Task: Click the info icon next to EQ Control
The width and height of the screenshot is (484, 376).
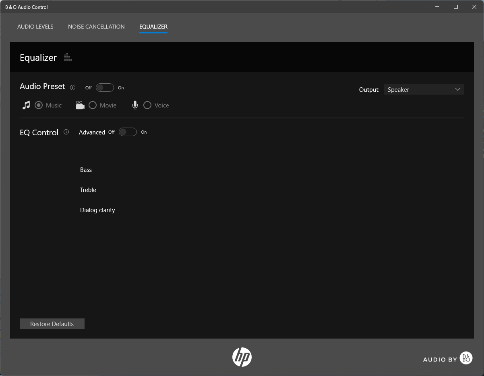Action: tap(66, 132)
